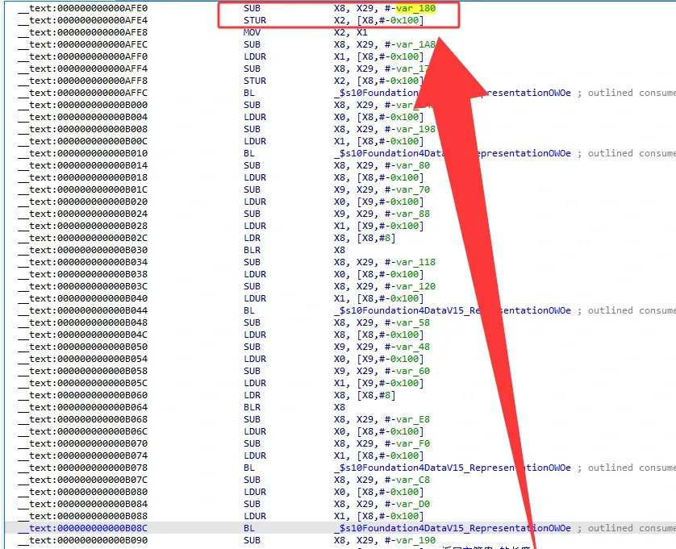Click the highlighted var_180 operand
This screenshot has height=549, width=676.
415,8
